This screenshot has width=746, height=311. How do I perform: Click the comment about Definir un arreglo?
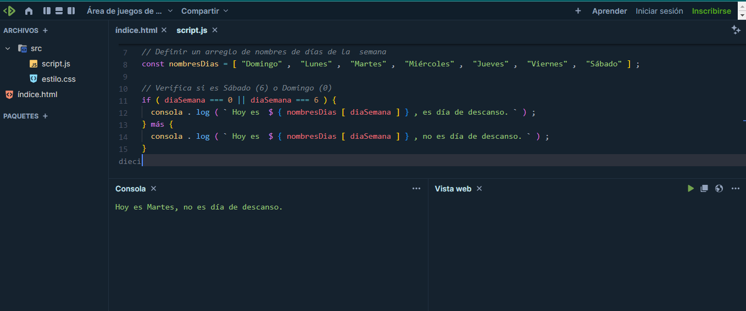coord(264,52)
